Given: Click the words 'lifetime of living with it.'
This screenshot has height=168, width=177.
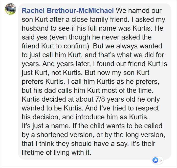Looking at the screenshot, I should pos(56,152).
